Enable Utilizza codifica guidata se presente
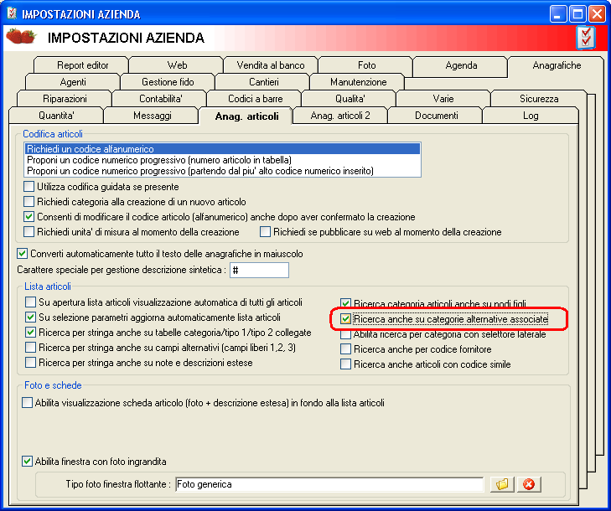This screenshot has height=511, width=611. coord(28,187)
